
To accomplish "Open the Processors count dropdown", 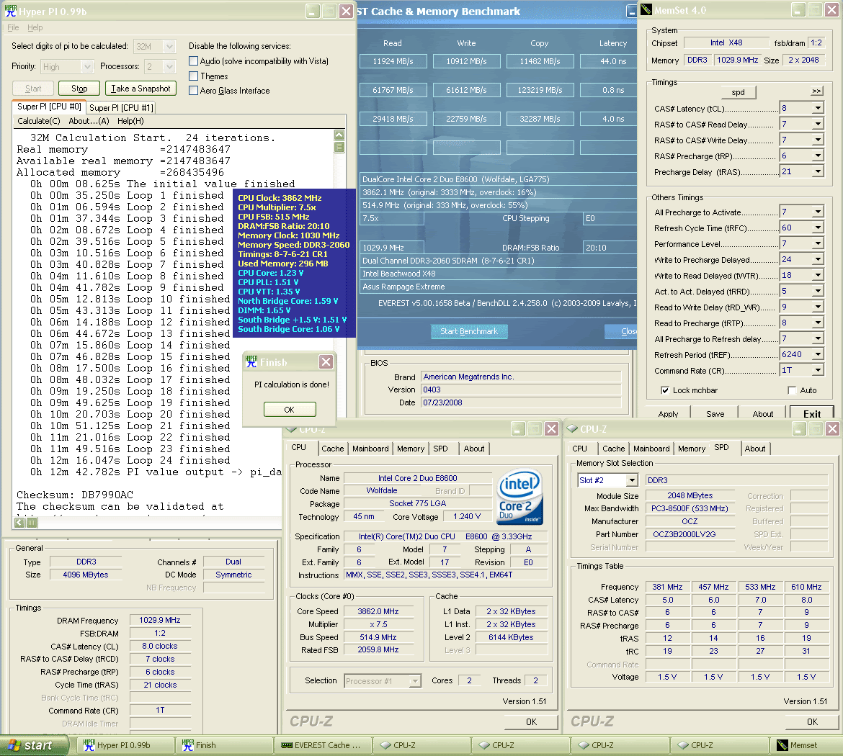I will point(169,67).
